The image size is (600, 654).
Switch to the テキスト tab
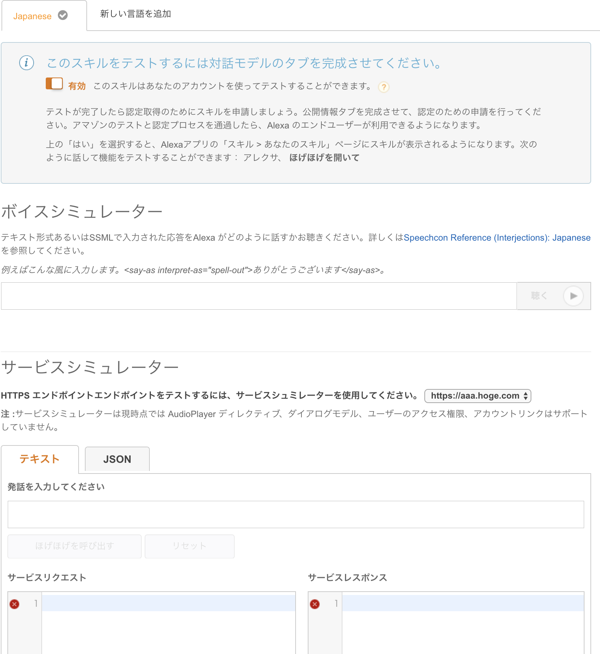40,459
